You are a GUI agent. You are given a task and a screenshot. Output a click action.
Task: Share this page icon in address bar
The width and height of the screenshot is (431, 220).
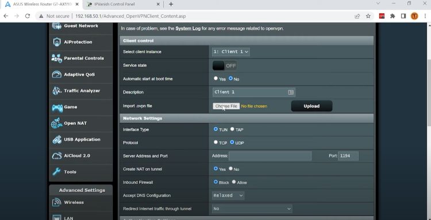pos(357,16)
